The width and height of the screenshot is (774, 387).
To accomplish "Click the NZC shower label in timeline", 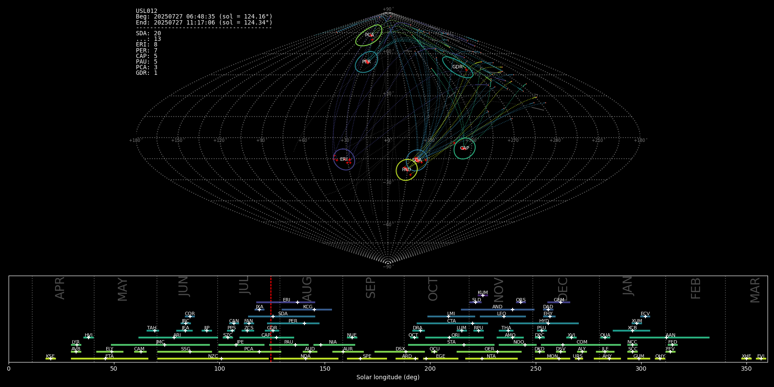I will [x=213, y=356].
